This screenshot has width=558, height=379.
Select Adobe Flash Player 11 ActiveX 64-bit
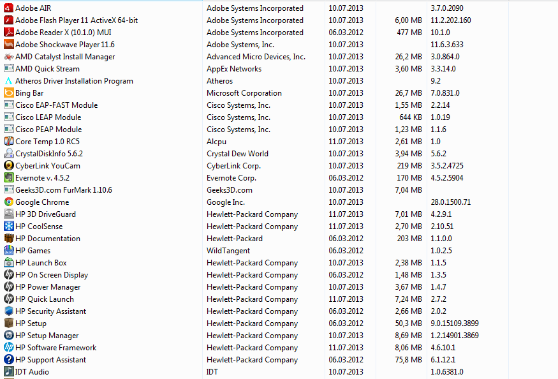coord(77,20)
